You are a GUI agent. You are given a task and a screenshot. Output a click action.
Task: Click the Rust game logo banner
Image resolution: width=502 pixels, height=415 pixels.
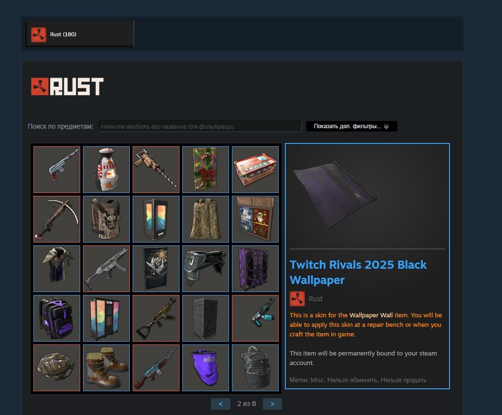pos(67,86)
